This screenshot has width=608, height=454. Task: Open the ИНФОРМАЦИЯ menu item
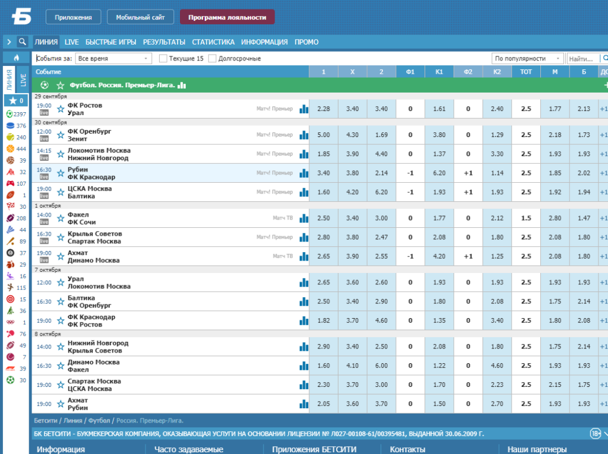click(x=264, y=42)
